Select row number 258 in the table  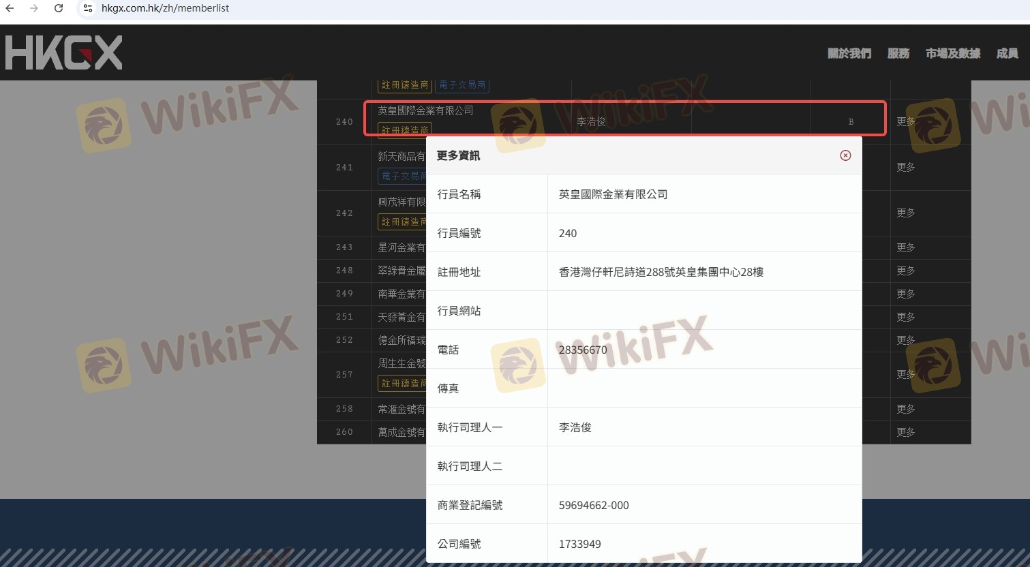[344, 409]
